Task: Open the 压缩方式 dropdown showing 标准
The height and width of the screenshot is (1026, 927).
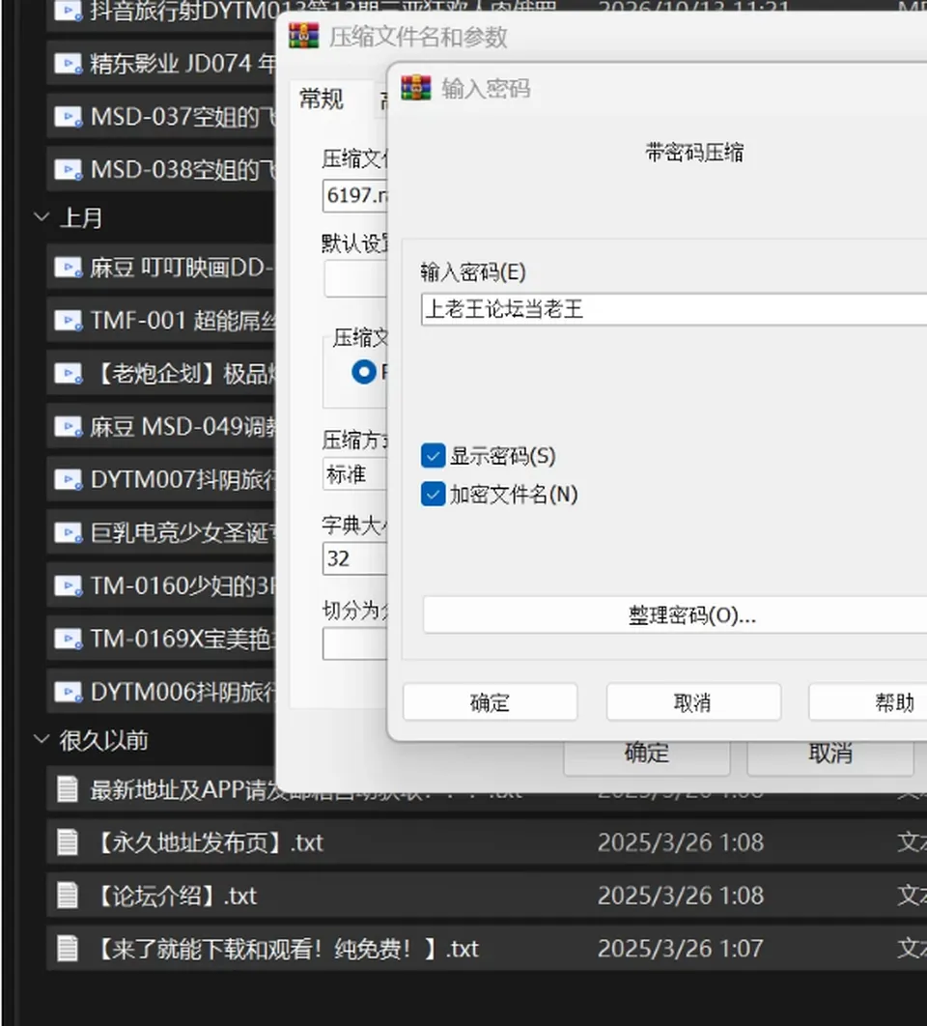Action: click(x=354, y=474)
